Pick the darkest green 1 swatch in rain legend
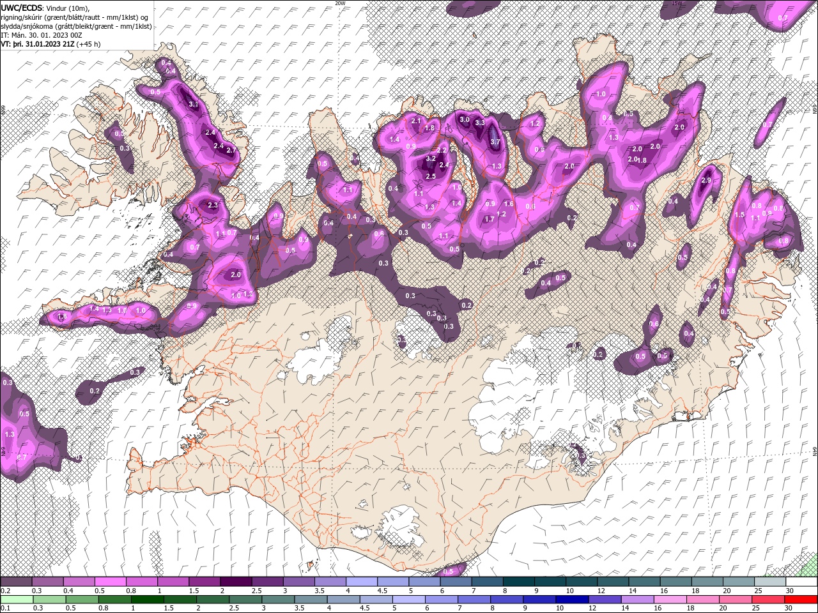Viewport: 818px width, 613px height. pos(148,600)
